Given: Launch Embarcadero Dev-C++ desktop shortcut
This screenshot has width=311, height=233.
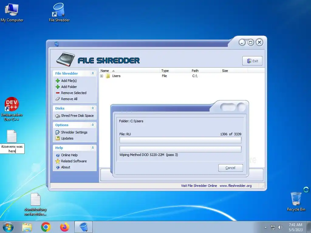Looking at the screenshot, I should point(12,109).
